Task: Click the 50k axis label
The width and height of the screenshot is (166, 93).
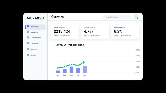Action: 137,73
